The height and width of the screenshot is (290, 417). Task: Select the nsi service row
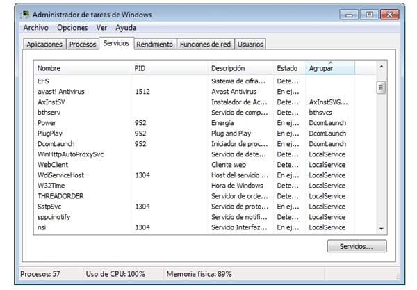coord(205,227)
